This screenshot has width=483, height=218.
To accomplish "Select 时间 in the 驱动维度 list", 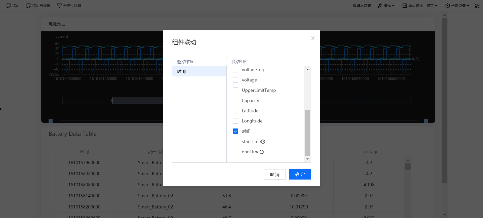I will tap(199, 71).
